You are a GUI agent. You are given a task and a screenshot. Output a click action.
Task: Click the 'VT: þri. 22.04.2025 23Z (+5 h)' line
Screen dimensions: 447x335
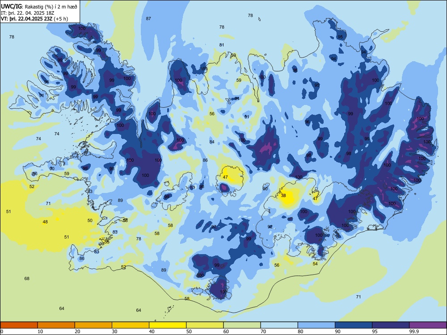tap(34, 19)
